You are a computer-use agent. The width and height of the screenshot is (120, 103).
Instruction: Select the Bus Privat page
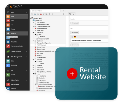click(40, 53)
